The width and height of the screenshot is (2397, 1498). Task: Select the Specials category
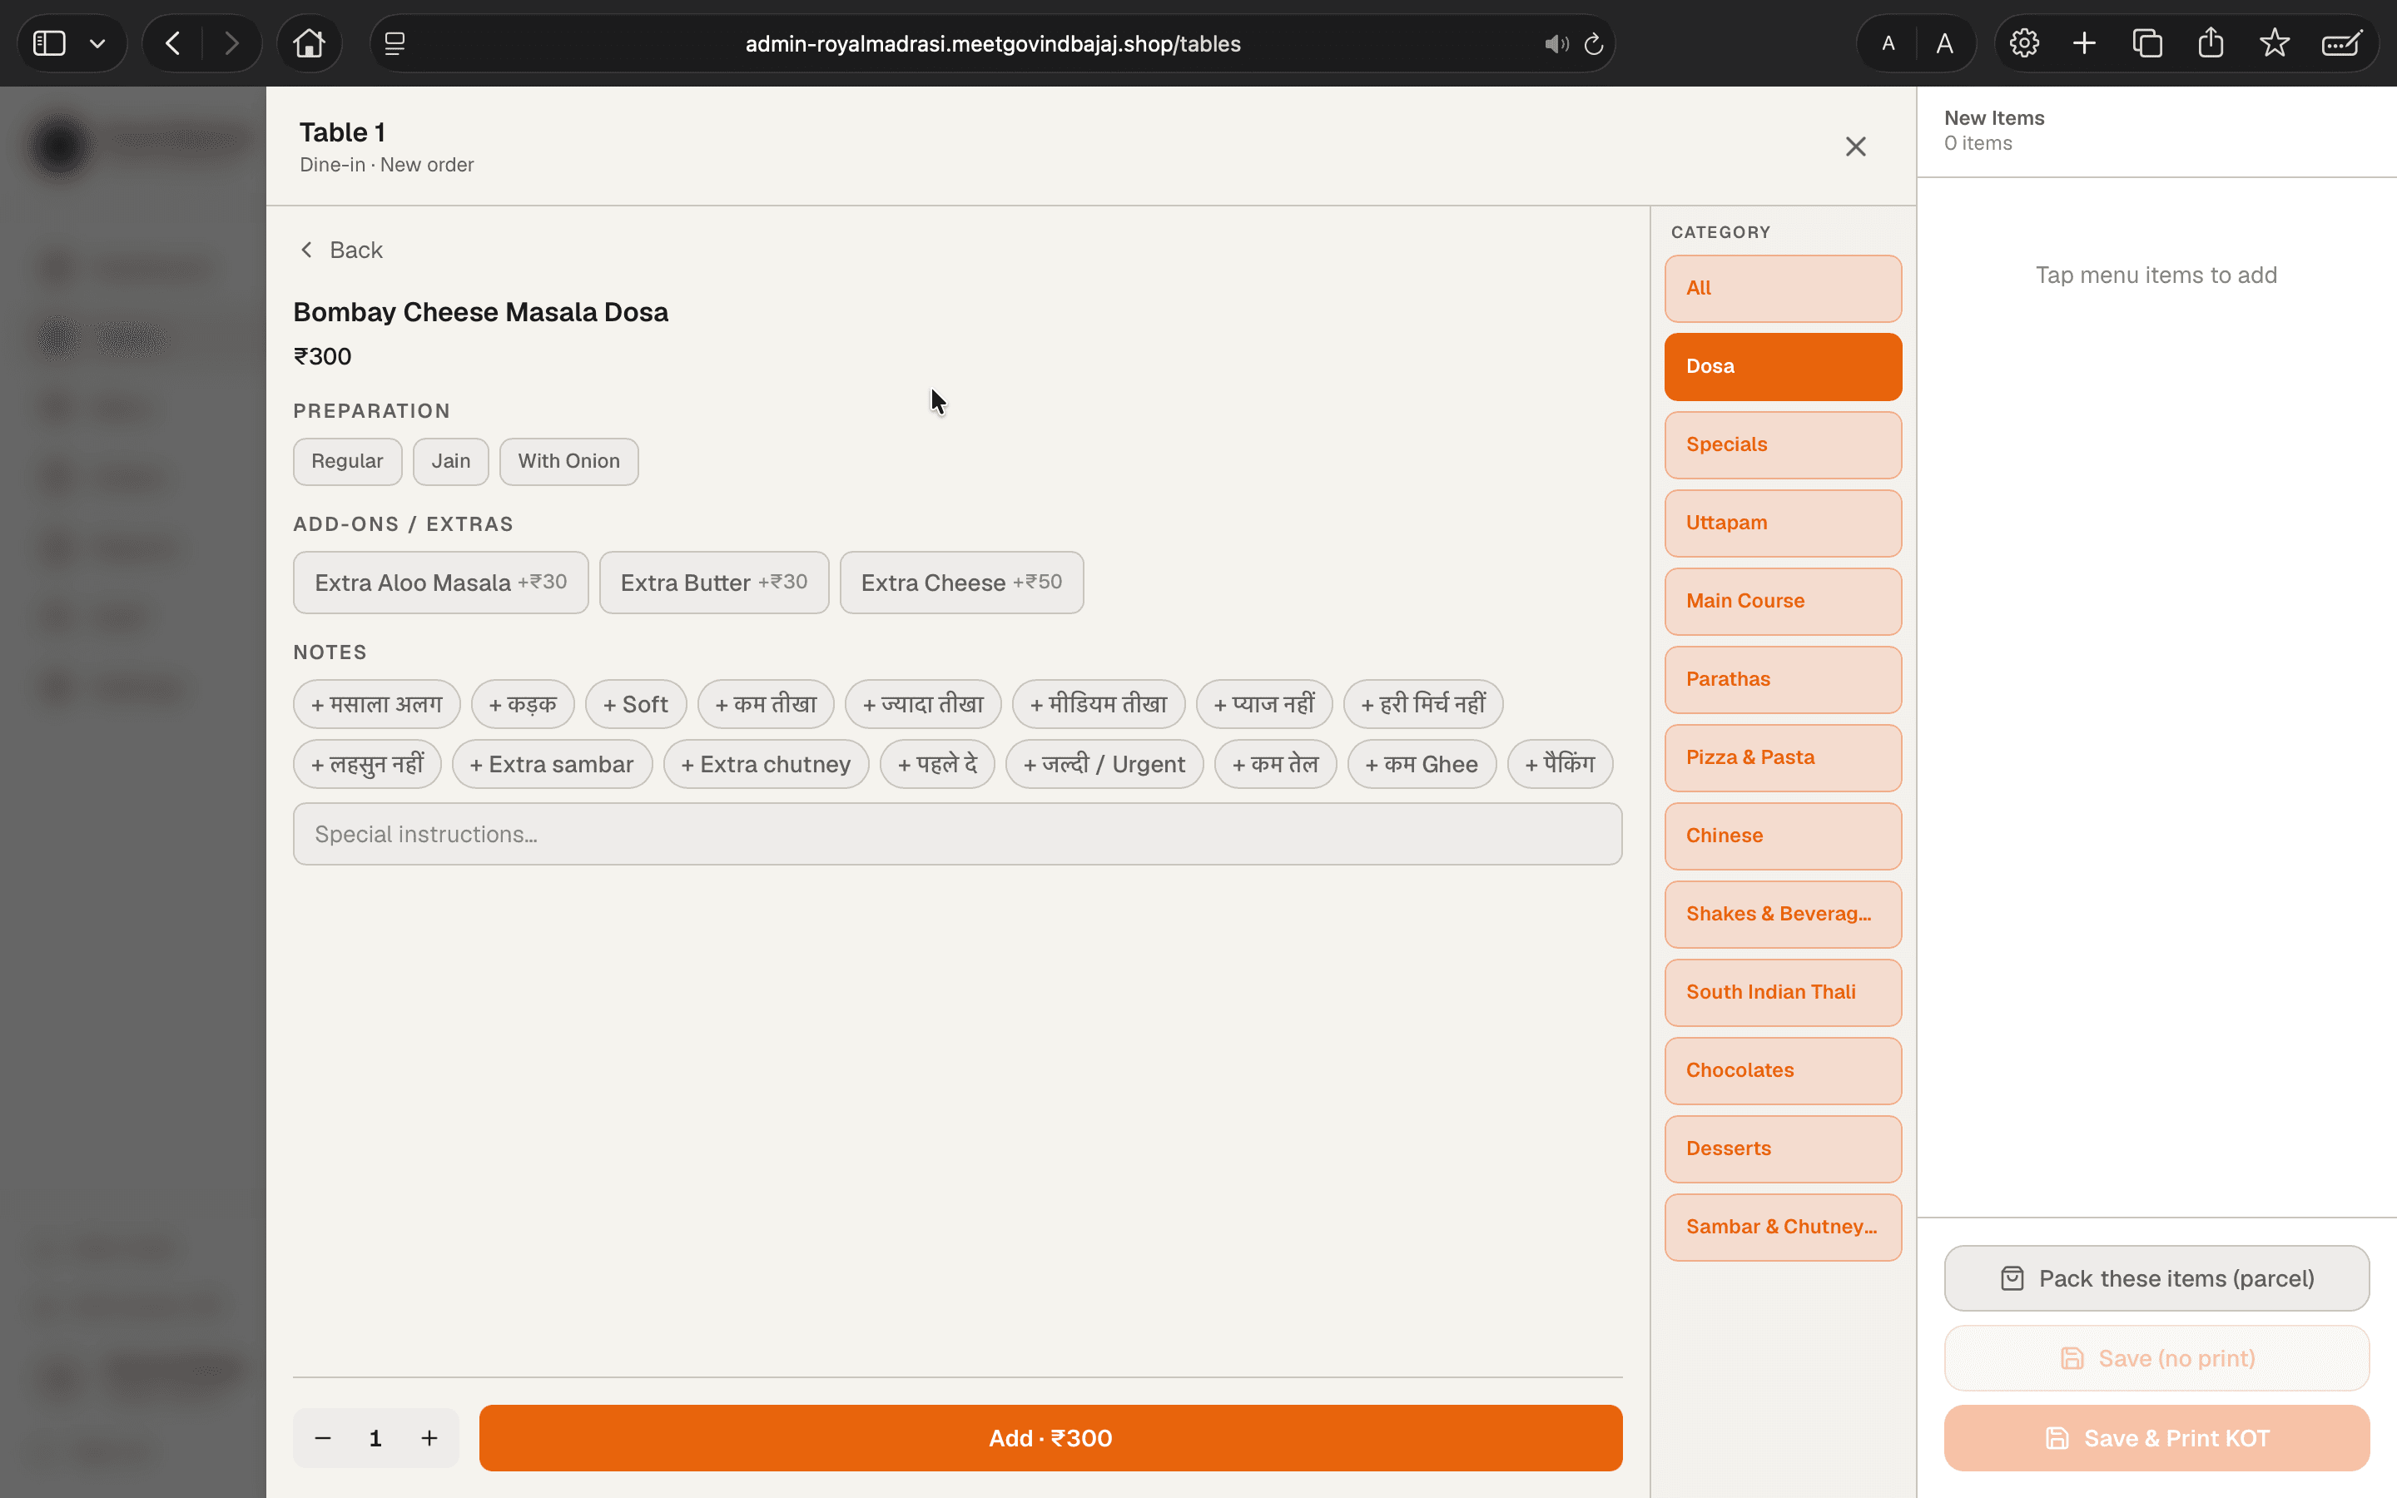click(1783, 445)
